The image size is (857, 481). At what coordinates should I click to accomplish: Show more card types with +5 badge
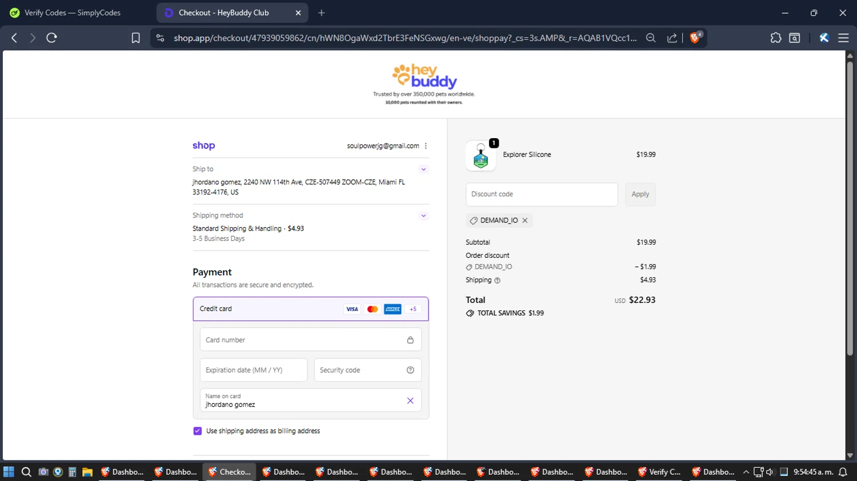[413, 309]
